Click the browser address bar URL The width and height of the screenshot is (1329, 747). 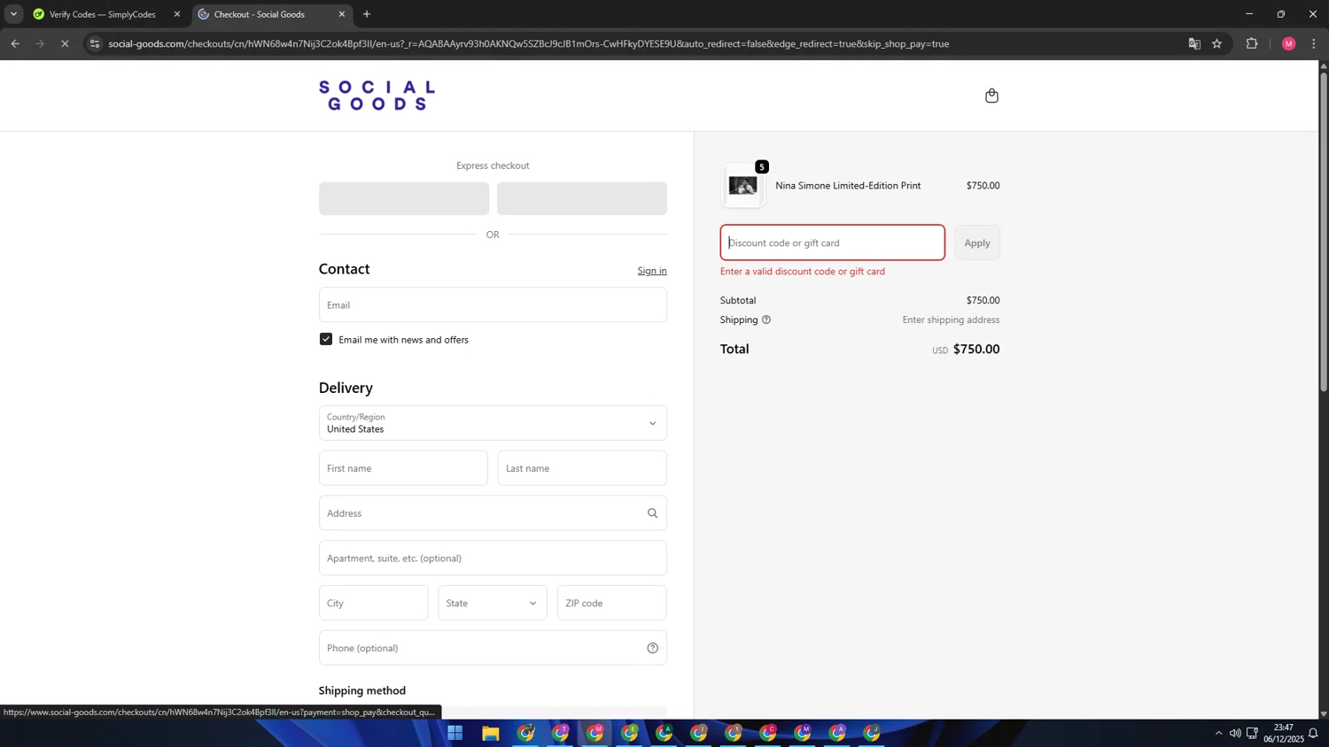[528, 43]
